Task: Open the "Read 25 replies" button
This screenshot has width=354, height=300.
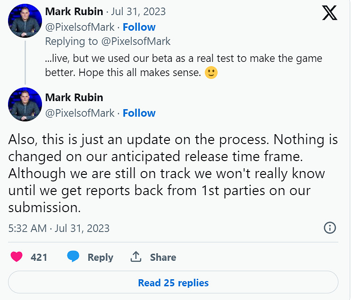Action: point(173,283)
